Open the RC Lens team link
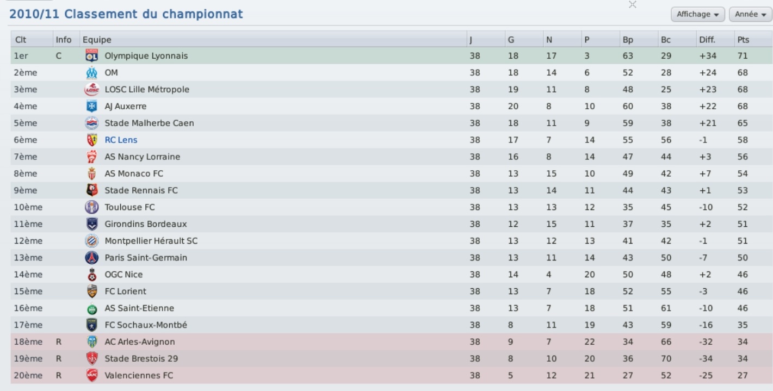This screenshot has width=773, height=391. [x=121, y=140]
